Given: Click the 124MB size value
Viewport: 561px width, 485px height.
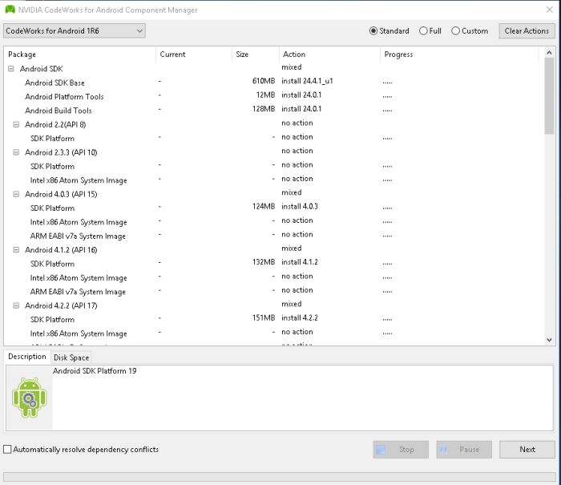Looking at the screenshot, I should [x=264, y=206].
